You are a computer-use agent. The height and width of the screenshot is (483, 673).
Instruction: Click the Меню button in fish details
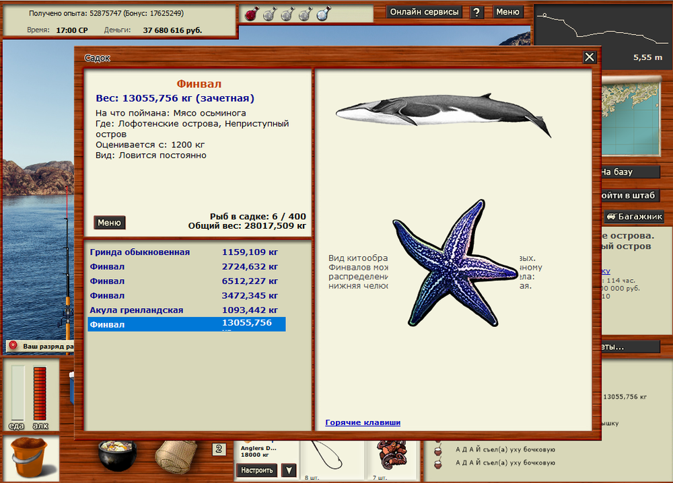click(x=109, y=223)
